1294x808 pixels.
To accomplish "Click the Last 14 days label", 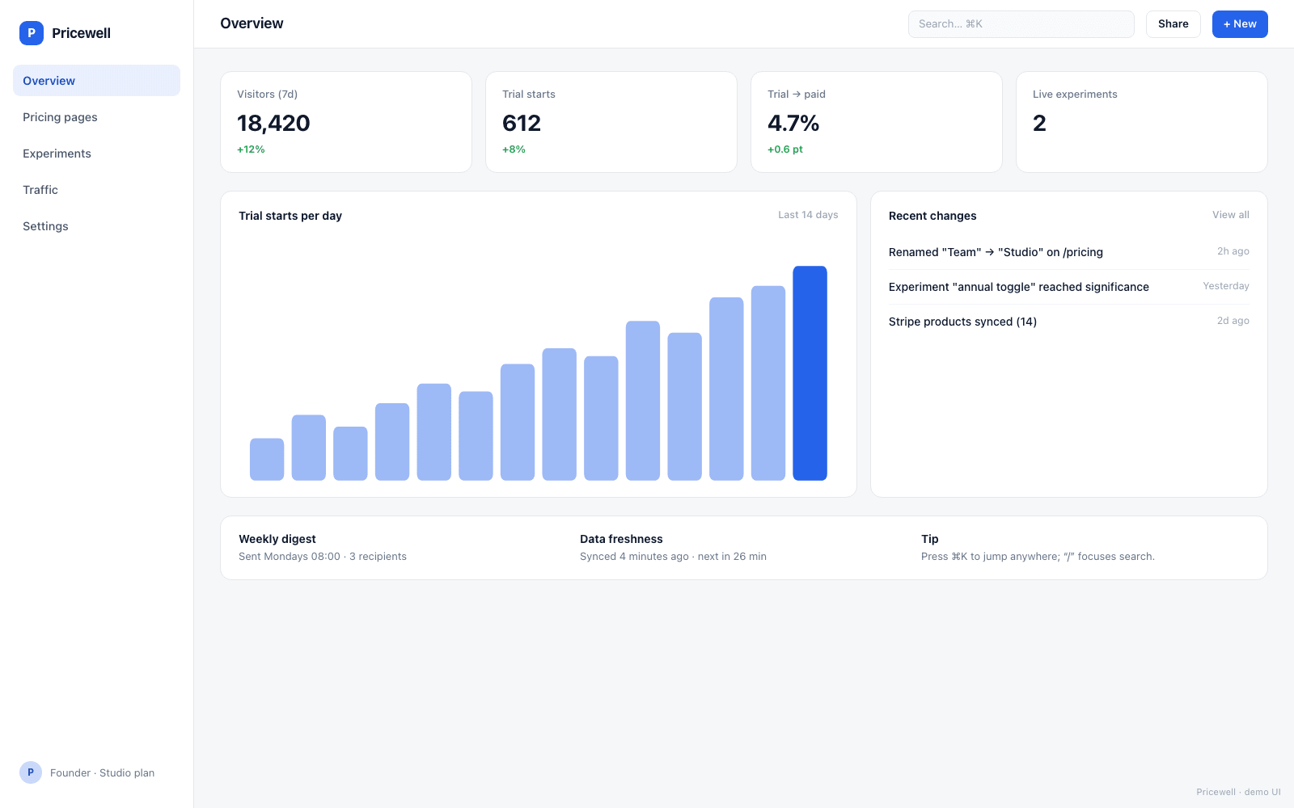I will (808, 215).
